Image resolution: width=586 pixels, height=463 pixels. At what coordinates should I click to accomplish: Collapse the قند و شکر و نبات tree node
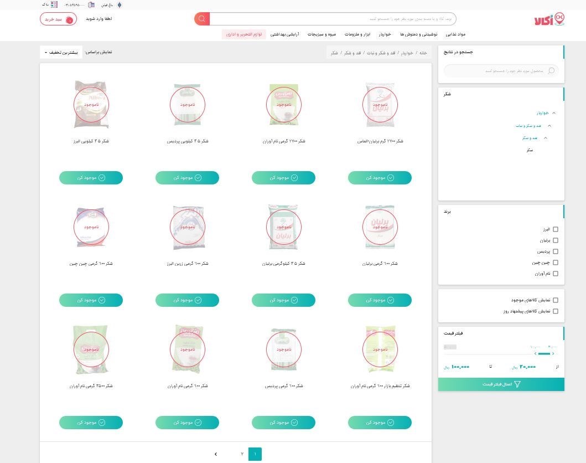point(549,126)
